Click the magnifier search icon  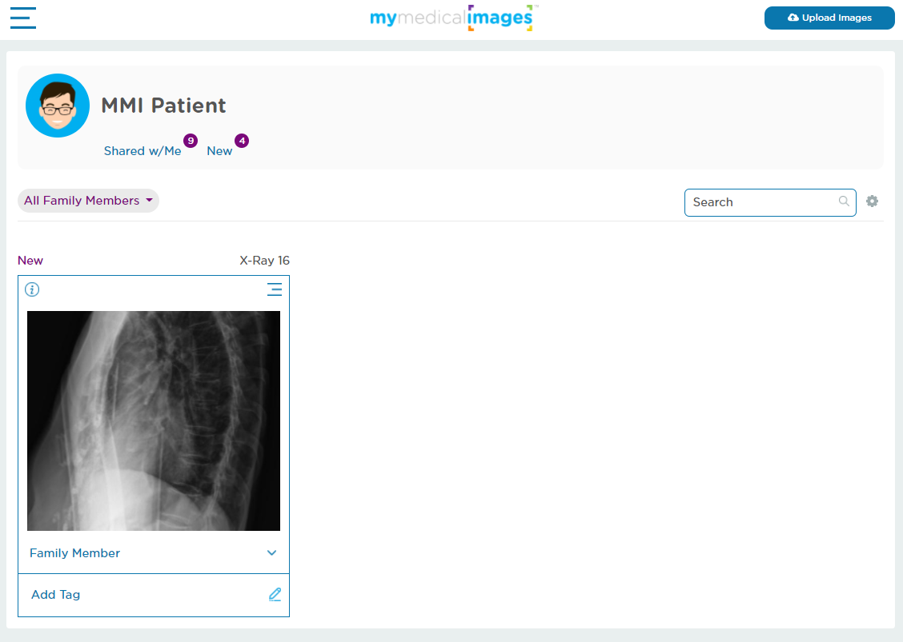844,201
